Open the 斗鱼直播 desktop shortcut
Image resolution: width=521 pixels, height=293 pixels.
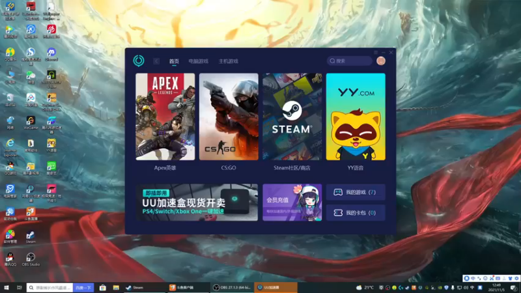[x=31, y=214]
